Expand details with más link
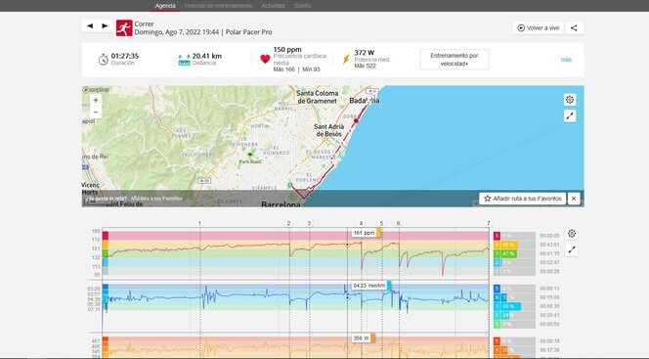The image size is (649, 359). tap(566, 60)
